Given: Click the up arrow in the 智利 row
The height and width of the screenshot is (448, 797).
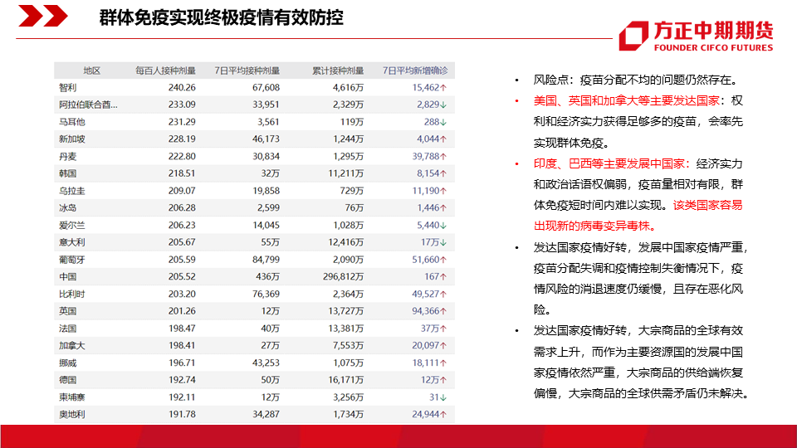Looking at the screenshot, I should tap(444, 87).
